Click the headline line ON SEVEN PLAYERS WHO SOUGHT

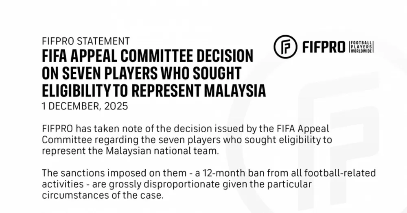(x=142, y=74)
